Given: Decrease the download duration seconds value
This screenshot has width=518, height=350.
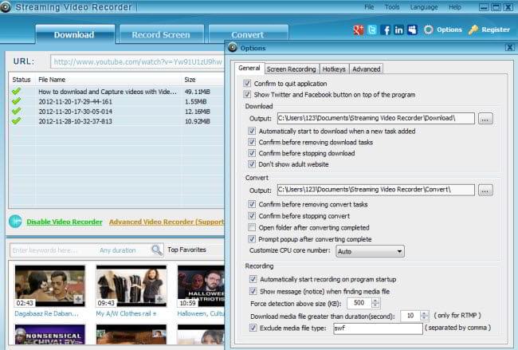Looking at the screenshot, I should coord(424,318).
